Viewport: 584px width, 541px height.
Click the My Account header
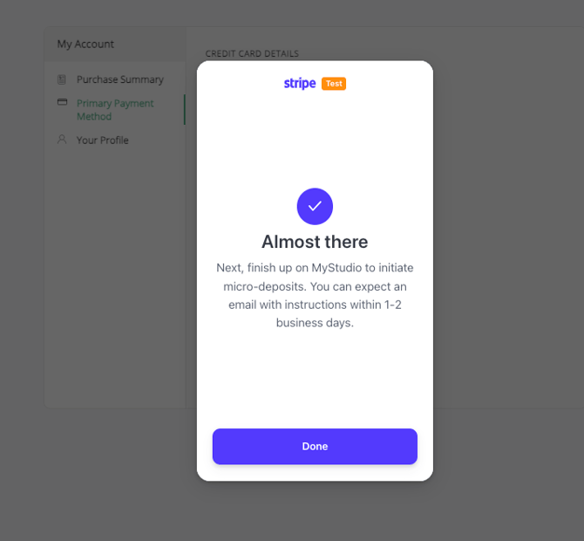coord(85,44)
